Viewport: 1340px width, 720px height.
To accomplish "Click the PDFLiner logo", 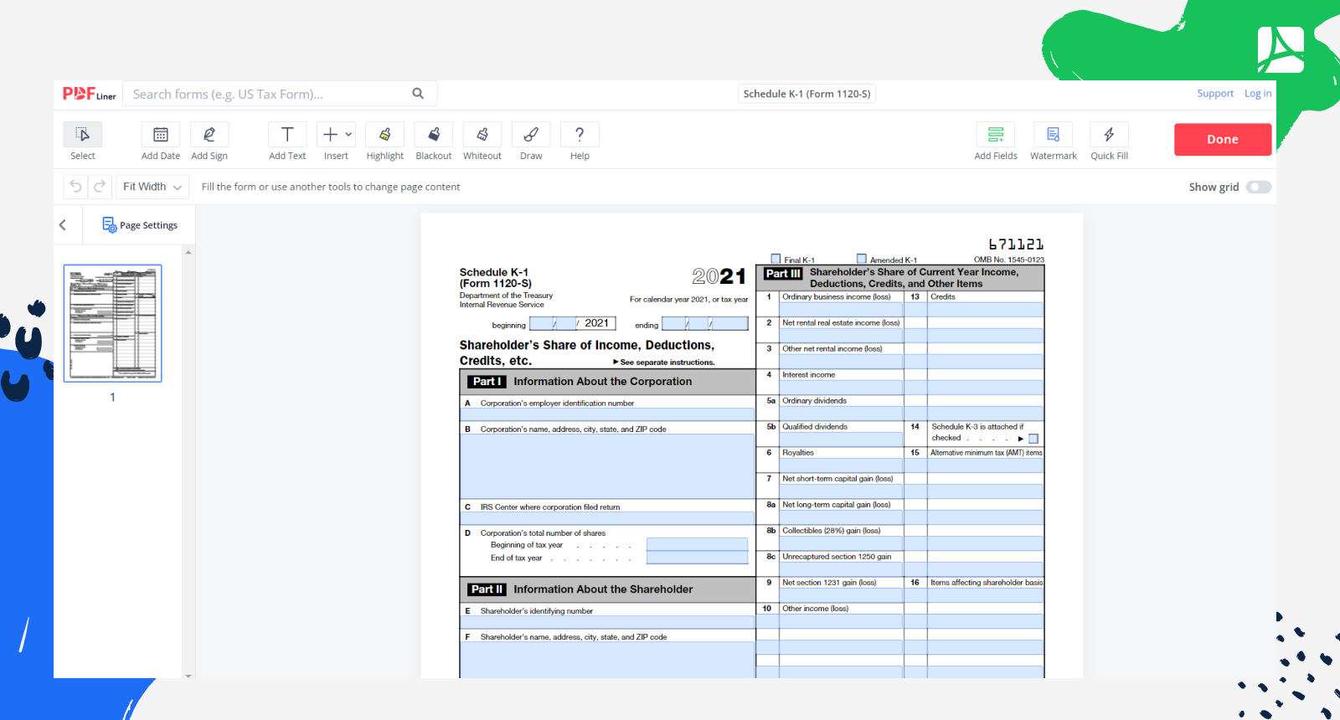I will [x=89, y=94].
